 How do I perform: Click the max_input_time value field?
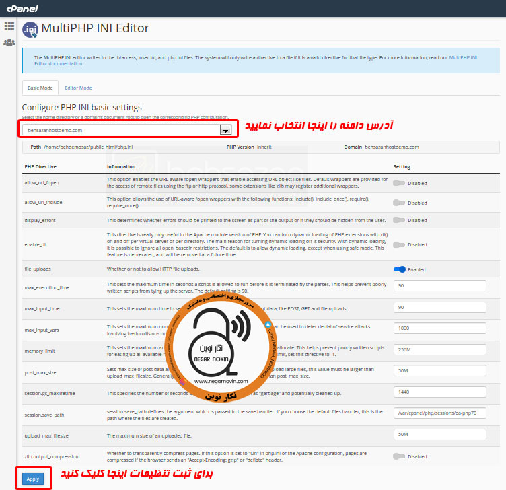(440, 308)
